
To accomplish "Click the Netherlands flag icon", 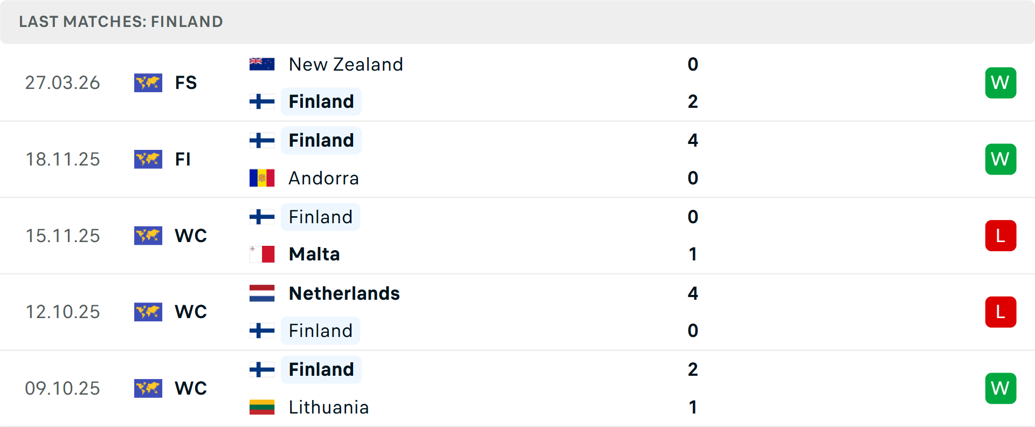I will [x=262, y=293].
